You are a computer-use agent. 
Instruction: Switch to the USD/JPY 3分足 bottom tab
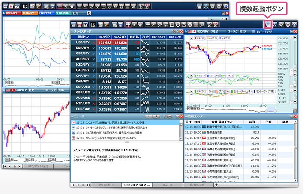[137, 185]
